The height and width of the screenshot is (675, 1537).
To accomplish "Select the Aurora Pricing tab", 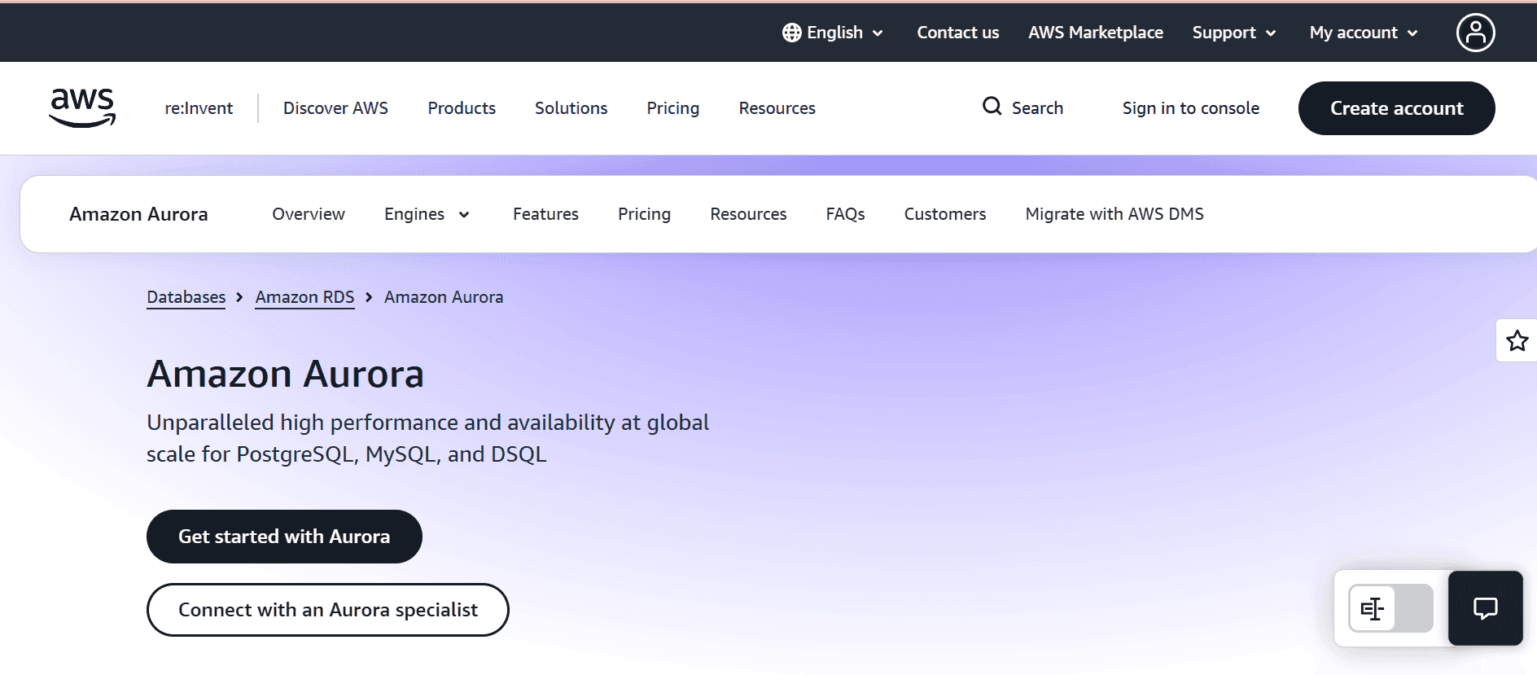I will pos(644,214).
